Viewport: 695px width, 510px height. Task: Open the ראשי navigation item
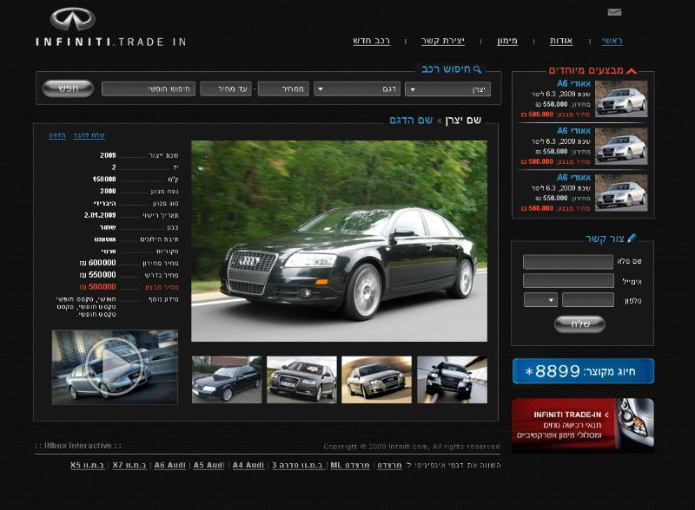click(x=612, y=41)
